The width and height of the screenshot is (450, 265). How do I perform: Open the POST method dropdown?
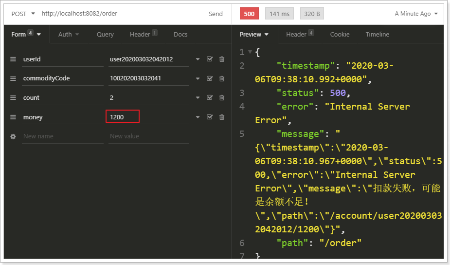point(23,14)
